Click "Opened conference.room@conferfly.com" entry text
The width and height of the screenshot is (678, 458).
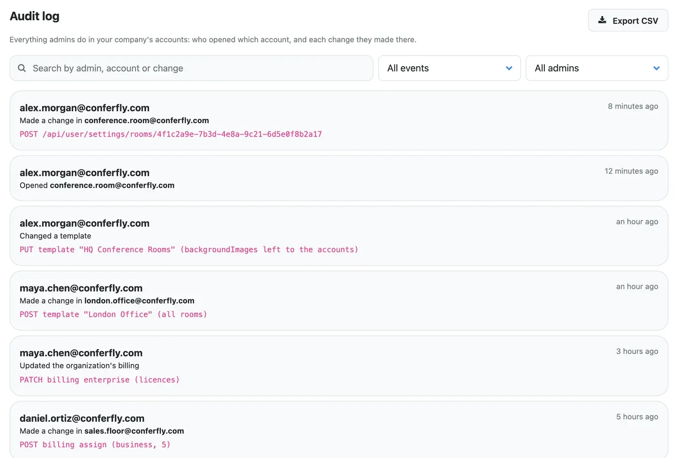(x=97, y=185)
